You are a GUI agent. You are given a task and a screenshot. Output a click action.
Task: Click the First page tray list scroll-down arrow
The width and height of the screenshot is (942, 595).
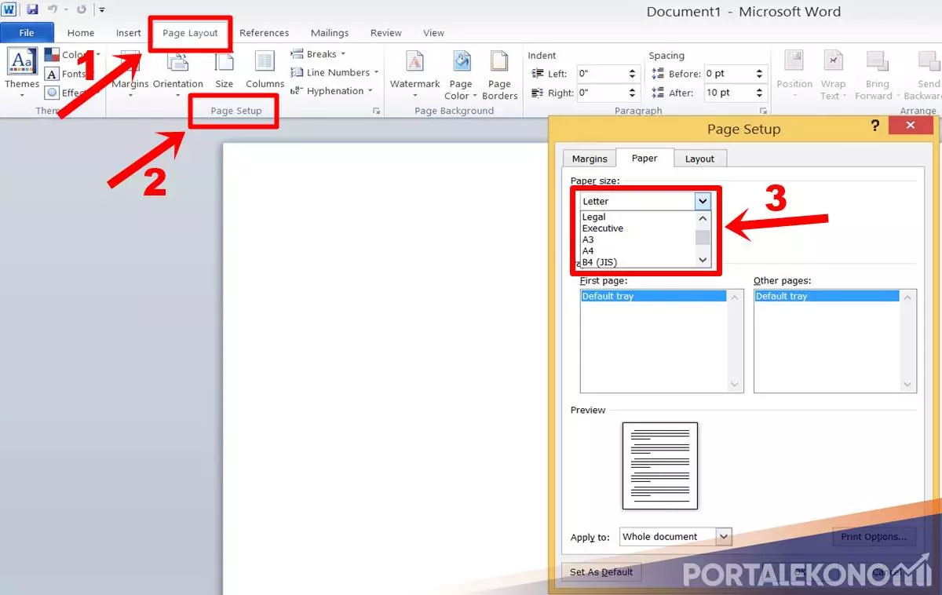pos(736,385)
